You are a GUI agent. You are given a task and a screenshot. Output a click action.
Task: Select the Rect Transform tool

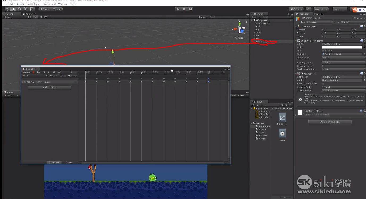click(x=32, y=9)
